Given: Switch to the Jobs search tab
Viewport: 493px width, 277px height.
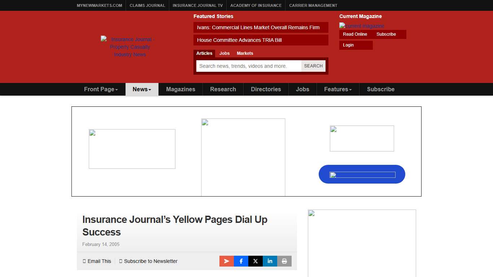Looking at the screenshot, I should point(224,53).
